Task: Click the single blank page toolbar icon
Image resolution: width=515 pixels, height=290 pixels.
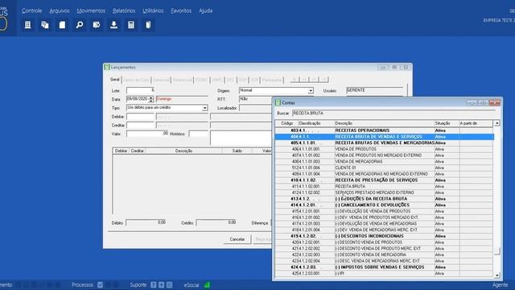Action: click(62, 25)
